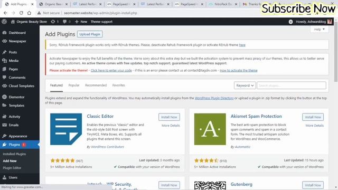Switch to Recommended tab
This screenshot has height=190, width=338.
(96, 85)
